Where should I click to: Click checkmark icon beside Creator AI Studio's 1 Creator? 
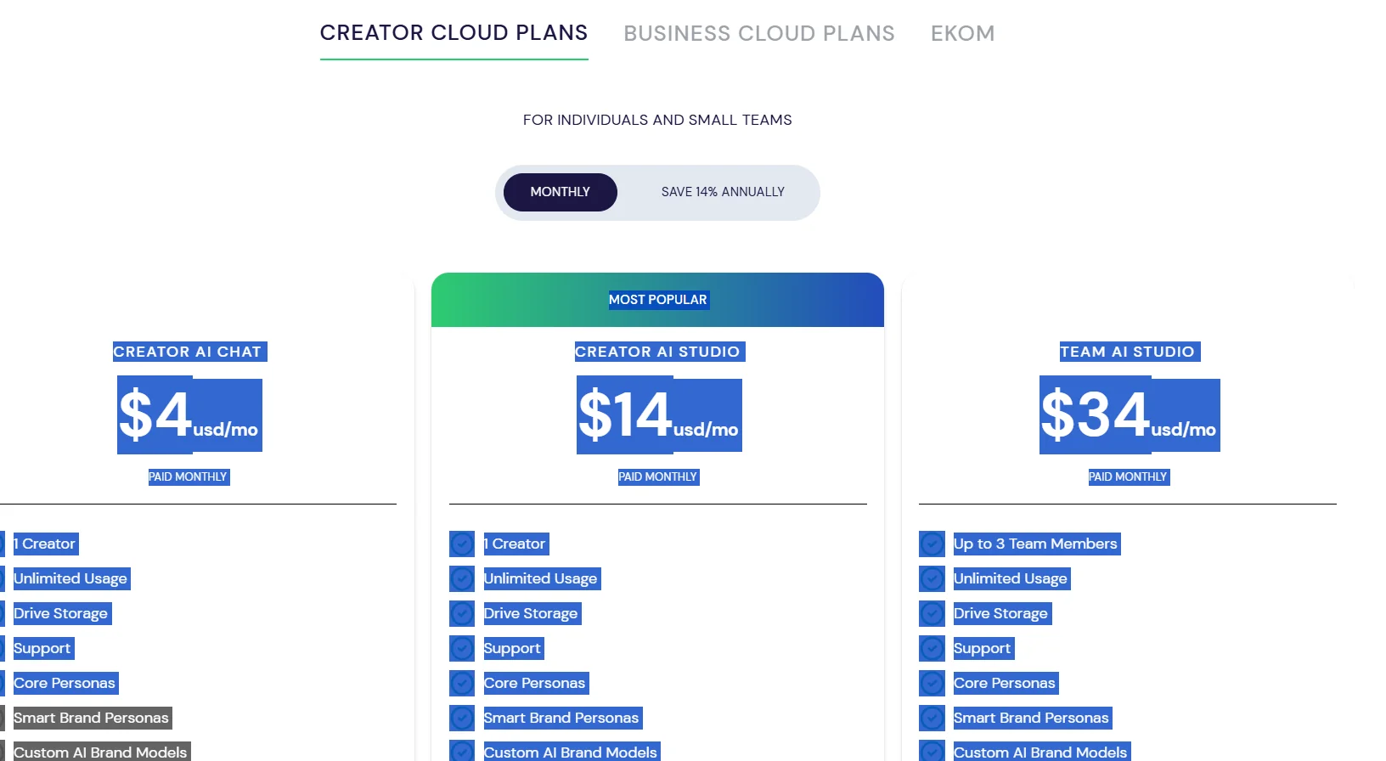point(462,544)
